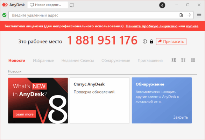Switch to the Избранные tab
Screen dimensions: 205x140
pos(43,61)
